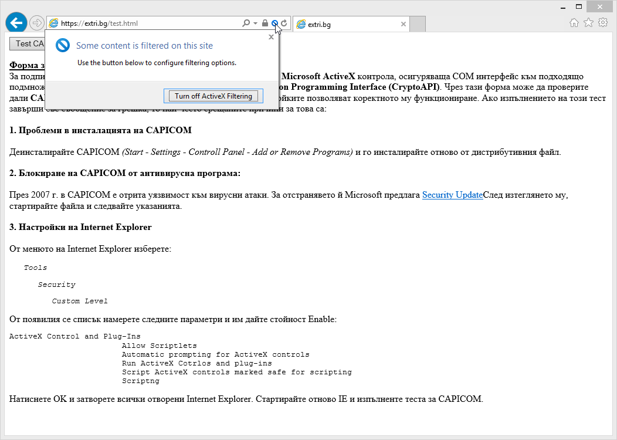Click the 'Scriptng' line

click(x=141, y=381)
